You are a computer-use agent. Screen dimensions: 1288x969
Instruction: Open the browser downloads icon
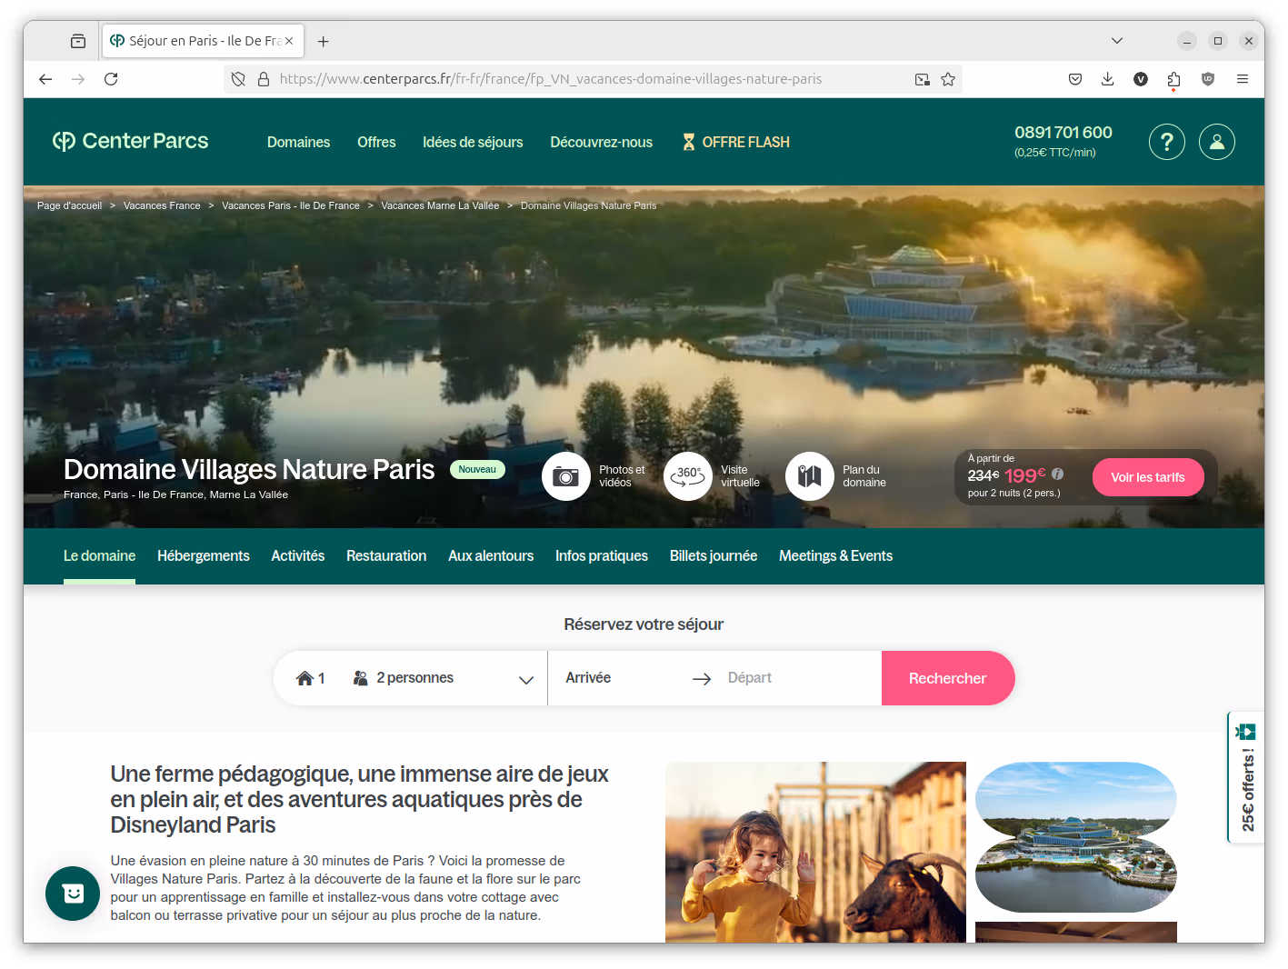(1107, 79)
